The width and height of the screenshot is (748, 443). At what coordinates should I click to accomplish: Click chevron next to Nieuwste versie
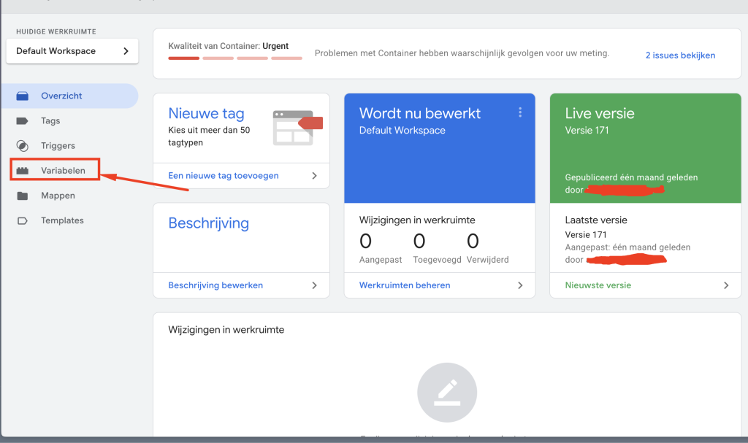pyautogui.click(x=726, y=285)
